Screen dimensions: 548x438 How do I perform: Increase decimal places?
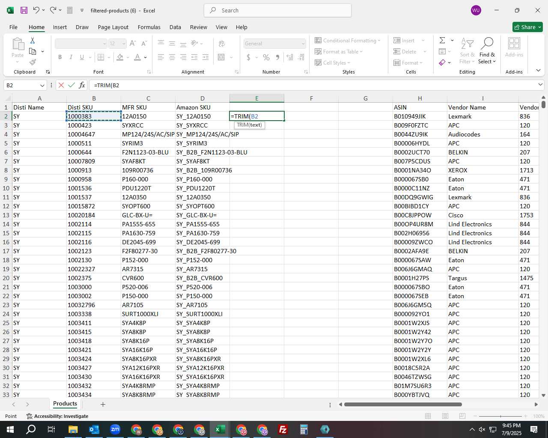pos(290,57)
